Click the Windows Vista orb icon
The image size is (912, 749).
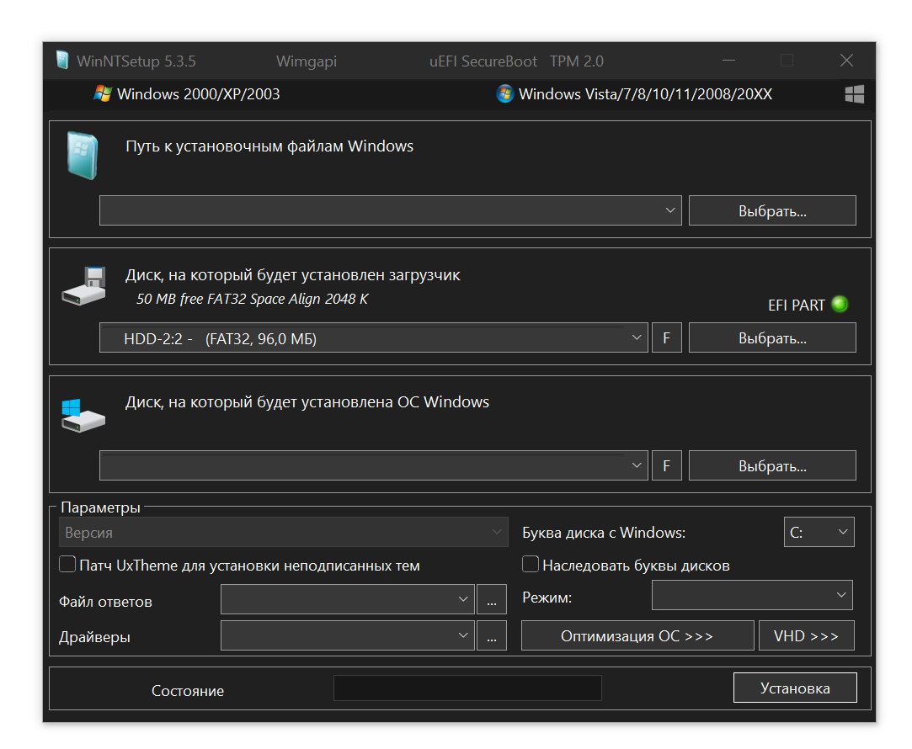click(505, 93)
